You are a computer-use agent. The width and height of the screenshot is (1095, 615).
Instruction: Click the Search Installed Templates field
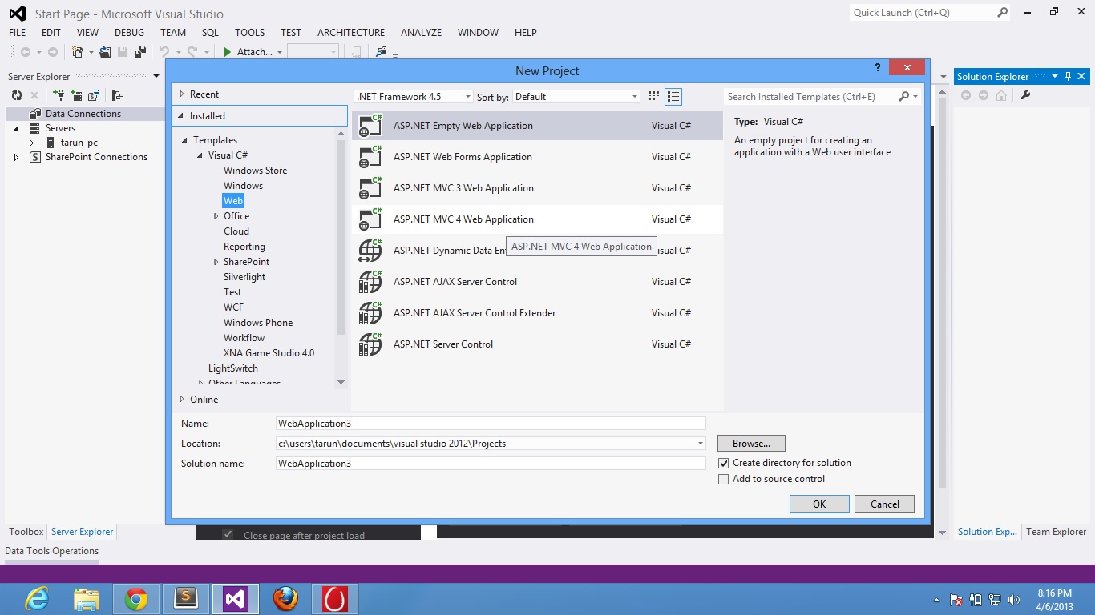tap(810, 97)
